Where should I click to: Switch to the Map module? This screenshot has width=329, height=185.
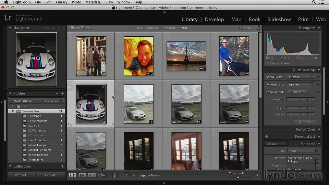tap(236, 19)
